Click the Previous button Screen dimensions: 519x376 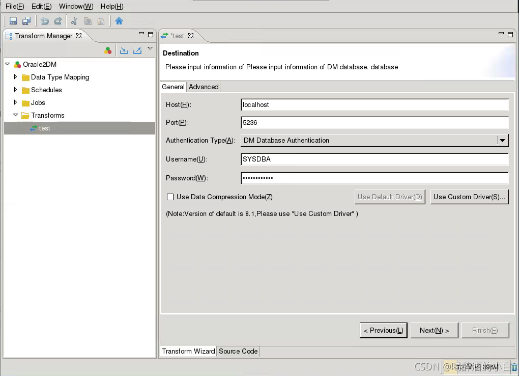pos(383,330)
